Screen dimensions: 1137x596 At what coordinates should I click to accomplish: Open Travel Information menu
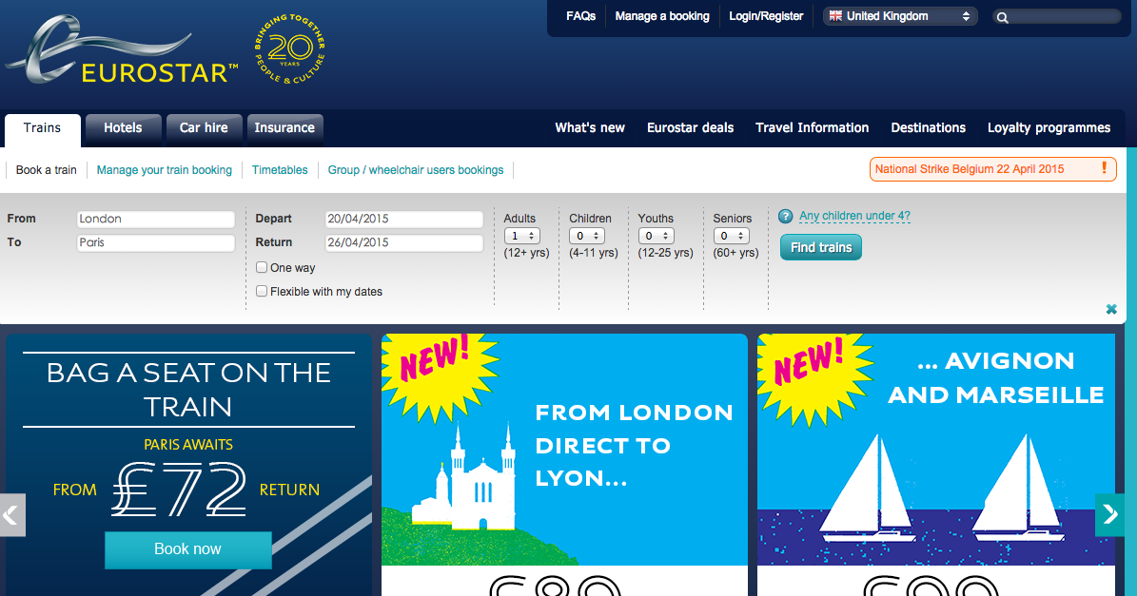pos(813,128)
